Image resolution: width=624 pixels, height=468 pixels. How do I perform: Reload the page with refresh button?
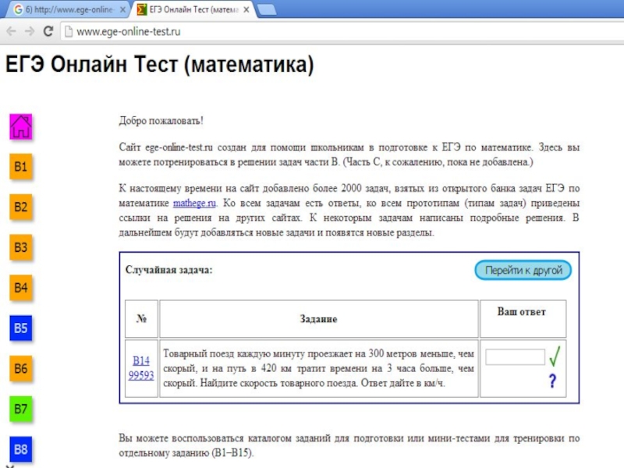pos(48,32)
